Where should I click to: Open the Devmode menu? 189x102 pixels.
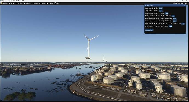point(4,3)
